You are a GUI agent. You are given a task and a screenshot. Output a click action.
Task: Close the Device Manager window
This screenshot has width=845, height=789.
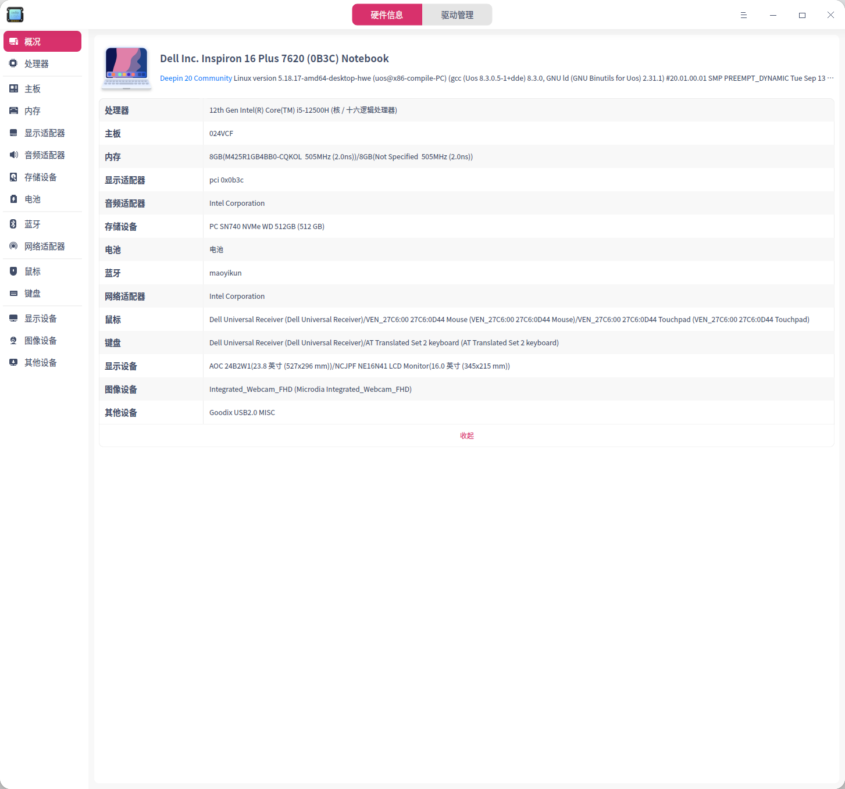[x=830, y=15]
